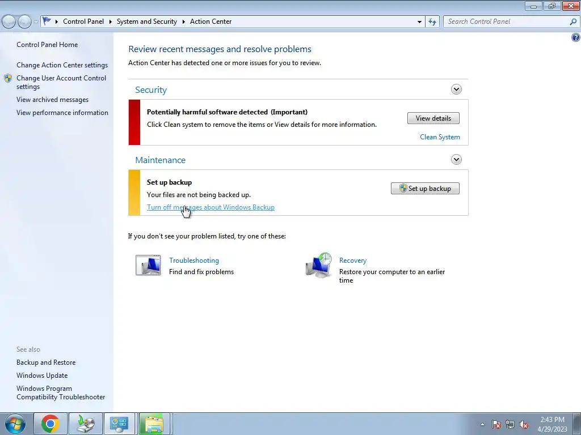Open address bar history dropdown arrow

pos(419,22)
